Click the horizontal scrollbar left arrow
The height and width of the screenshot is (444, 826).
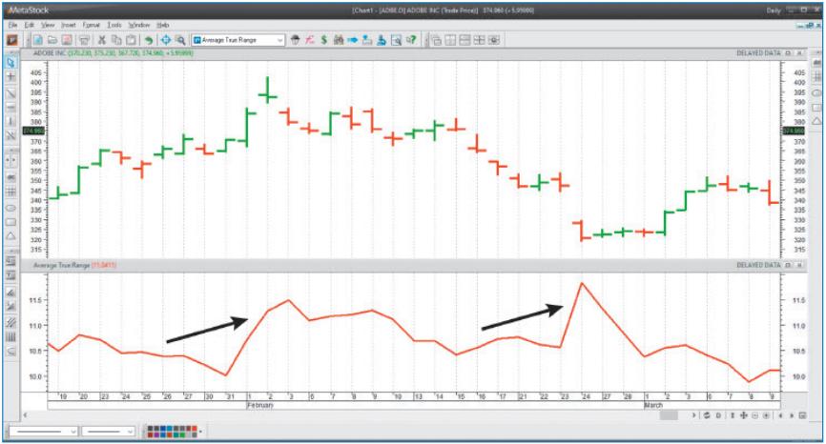pyautogui.click(x=23, y=415)
